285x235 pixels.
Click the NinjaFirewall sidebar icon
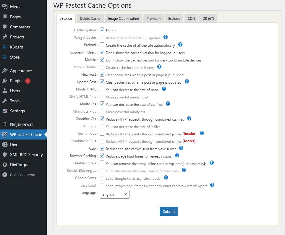point(5,124)
